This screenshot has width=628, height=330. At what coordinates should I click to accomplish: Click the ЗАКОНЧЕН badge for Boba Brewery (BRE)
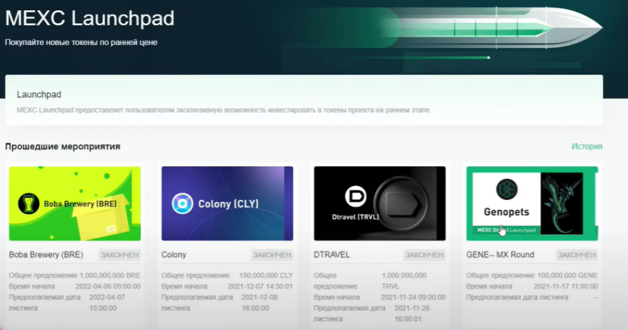pos(119,255)
